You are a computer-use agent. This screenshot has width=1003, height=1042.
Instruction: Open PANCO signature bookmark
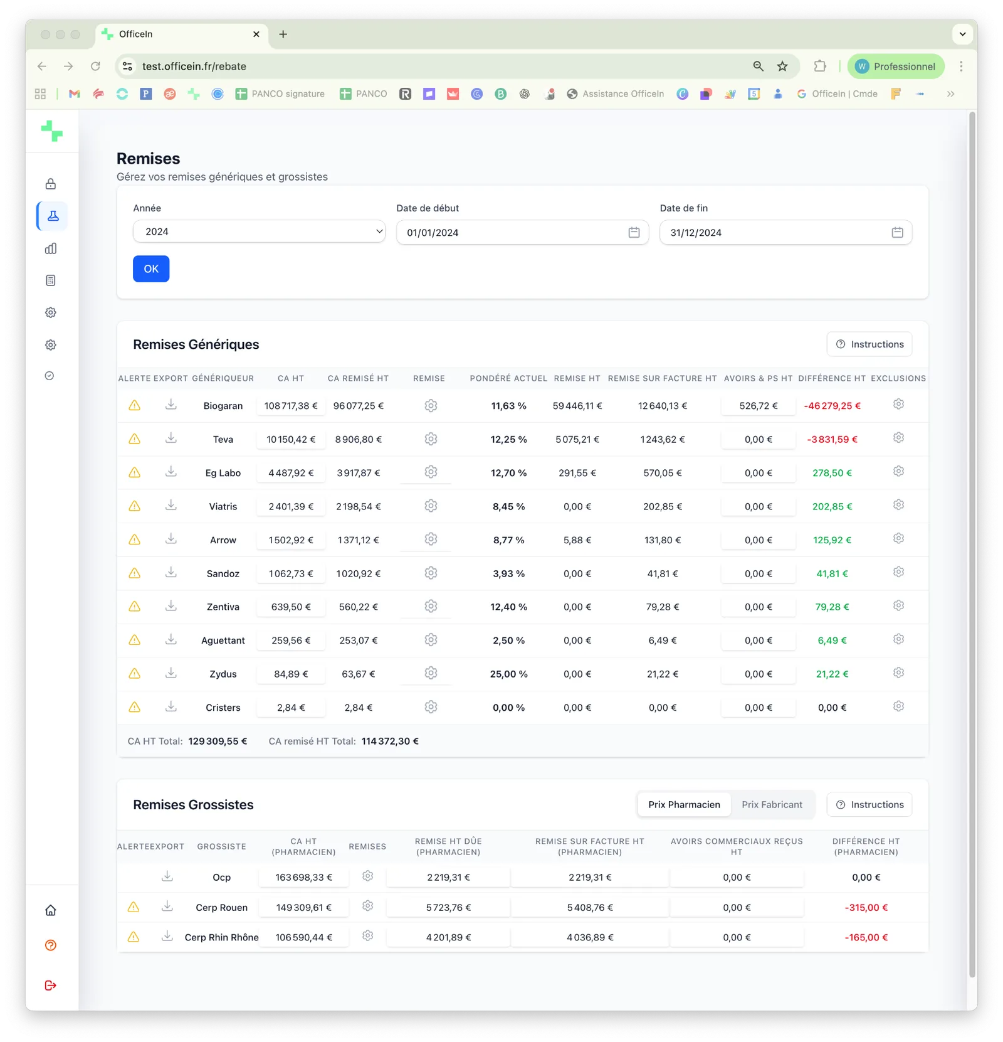coord(280,93)
